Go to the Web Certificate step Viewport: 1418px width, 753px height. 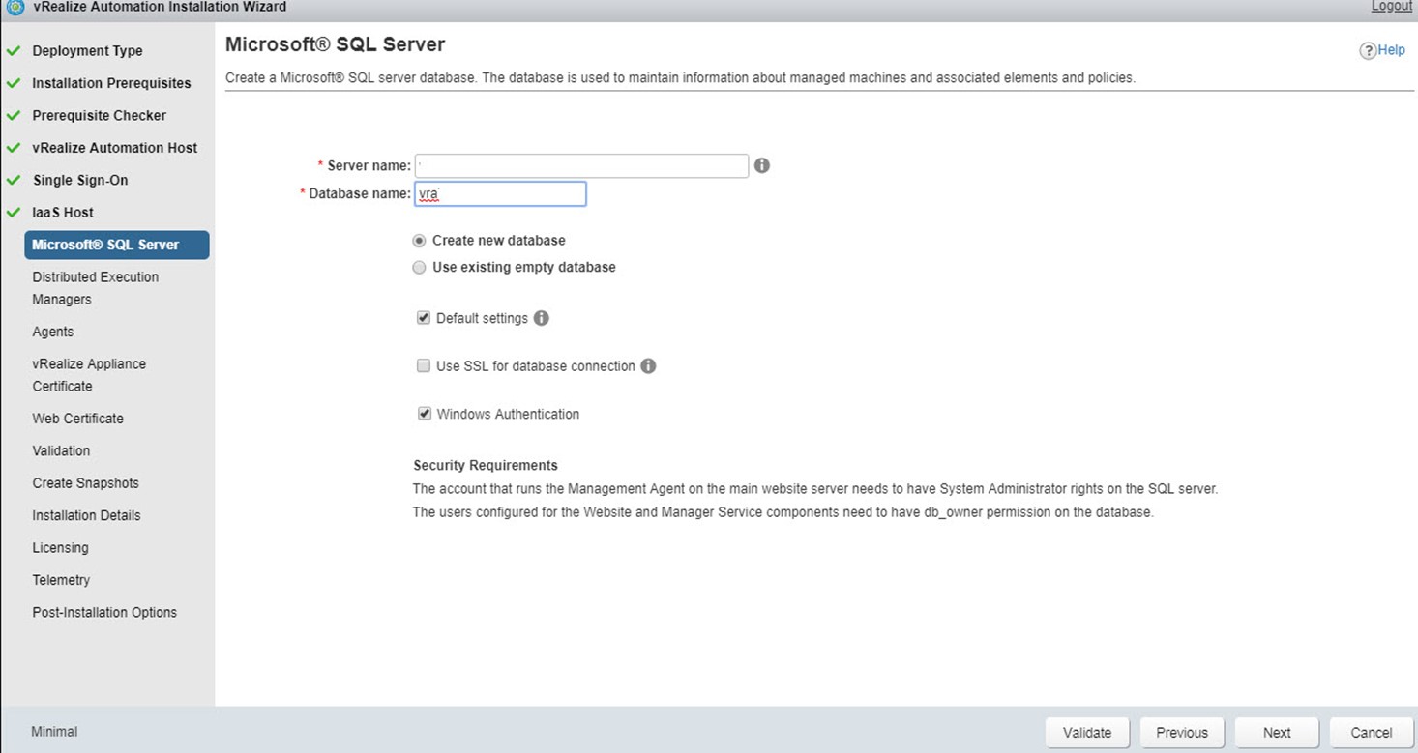coord(77,419)
